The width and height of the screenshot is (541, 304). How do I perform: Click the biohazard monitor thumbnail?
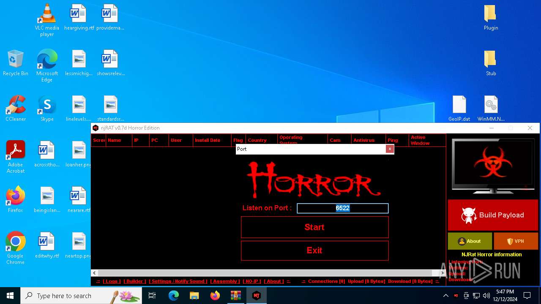click(493, 166)
